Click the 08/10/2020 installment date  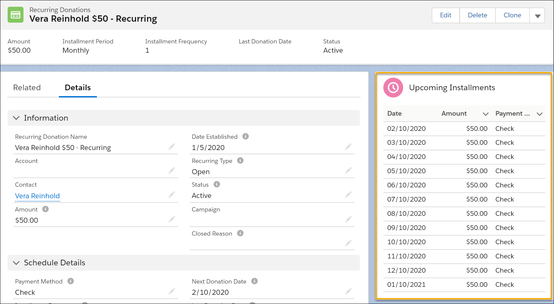406,213
